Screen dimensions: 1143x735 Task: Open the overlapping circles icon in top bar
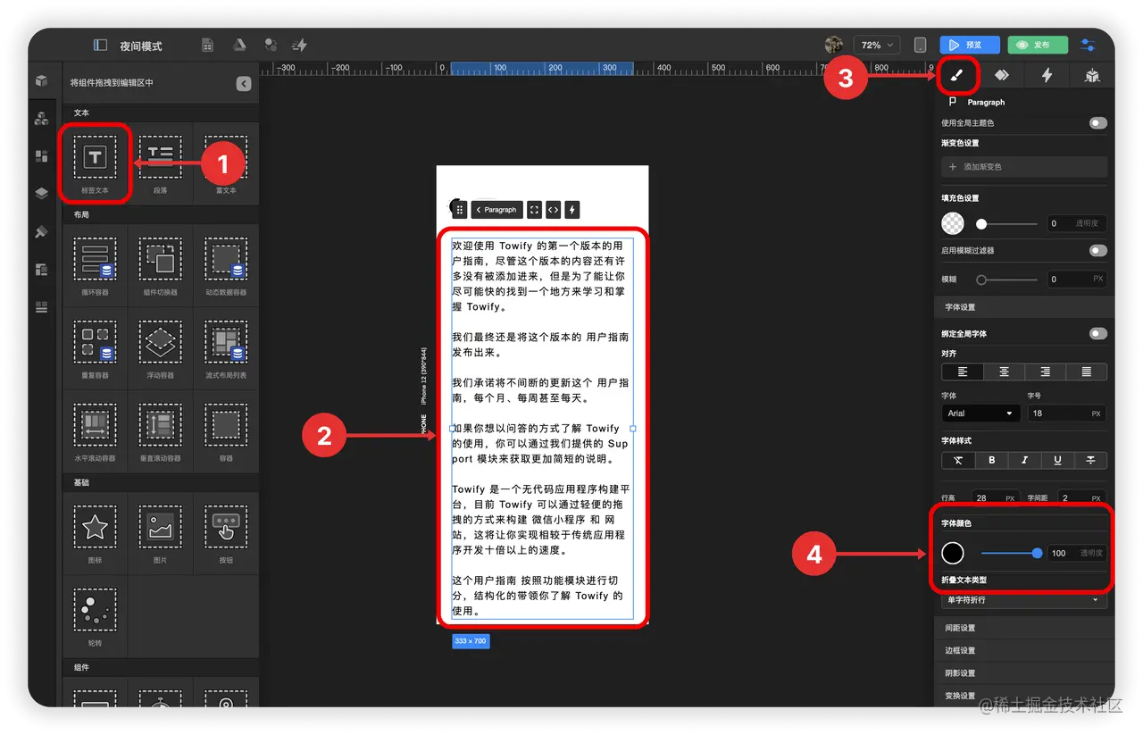click(x=270, y=45)
